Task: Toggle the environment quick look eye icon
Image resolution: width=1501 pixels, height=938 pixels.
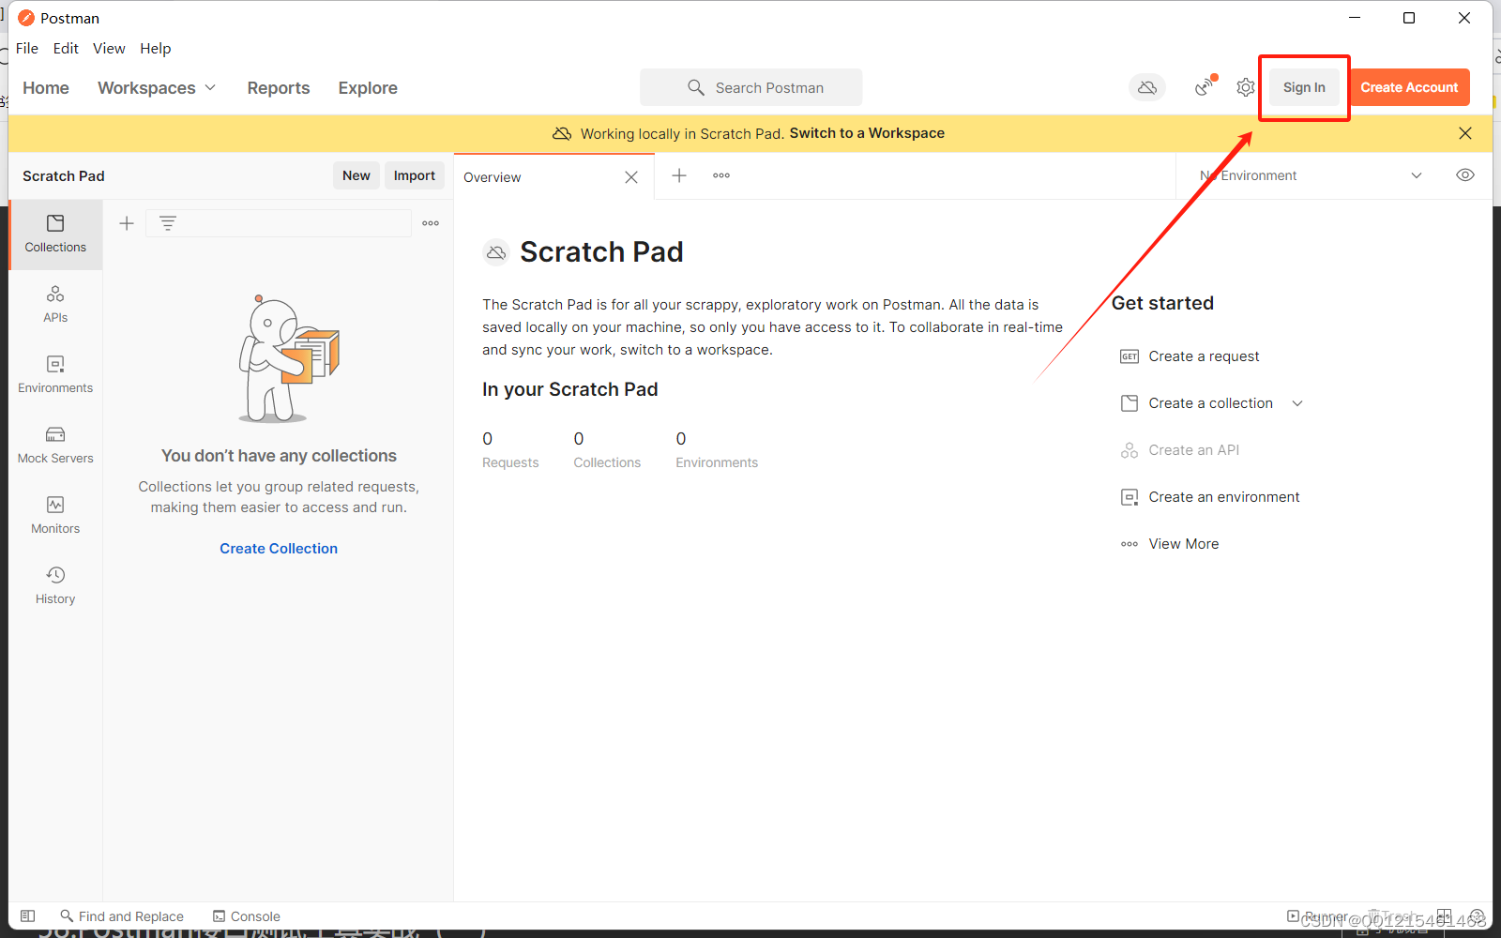Action: click(1465, 175)
